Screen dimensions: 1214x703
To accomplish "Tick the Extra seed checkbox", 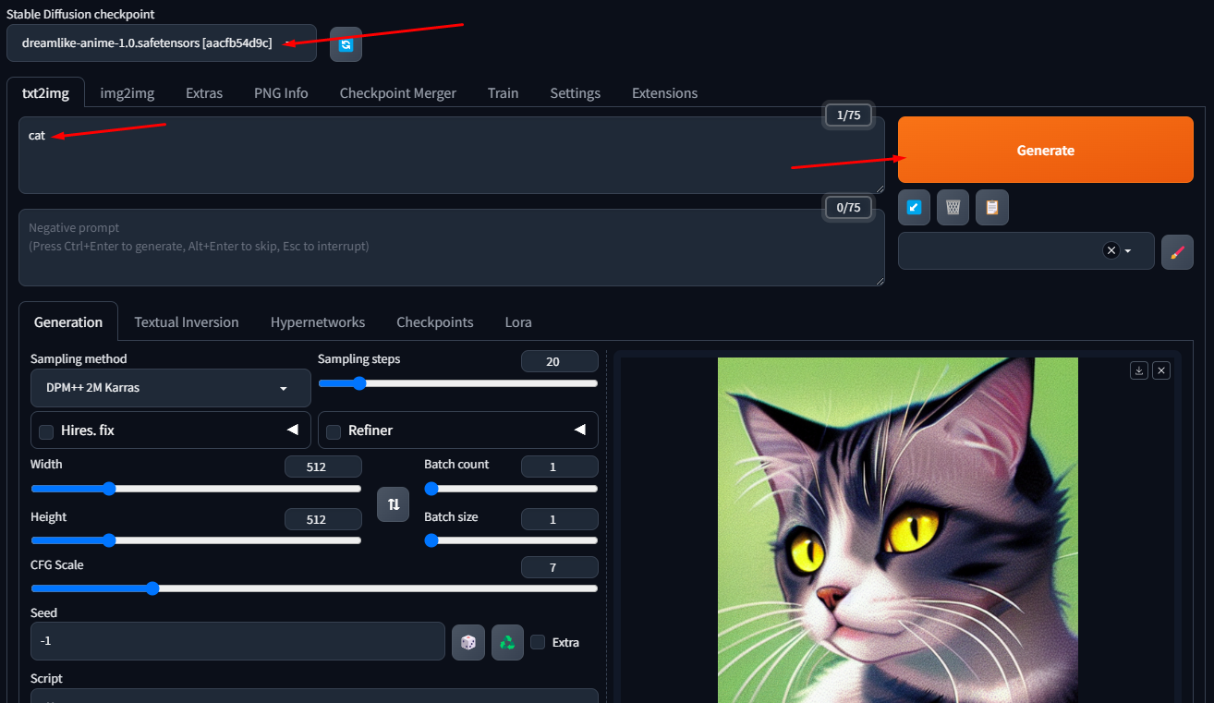I will 538,642.
